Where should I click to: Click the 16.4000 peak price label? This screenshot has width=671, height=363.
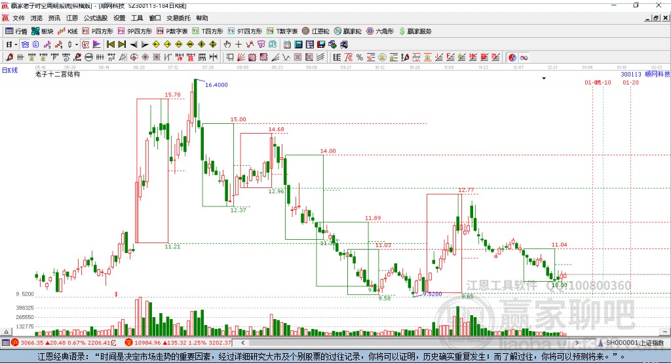pos(216,85)
